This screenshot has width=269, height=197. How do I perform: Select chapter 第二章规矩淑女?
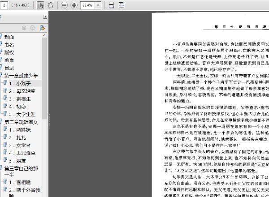pyautogui.click(x=21, y=122)
